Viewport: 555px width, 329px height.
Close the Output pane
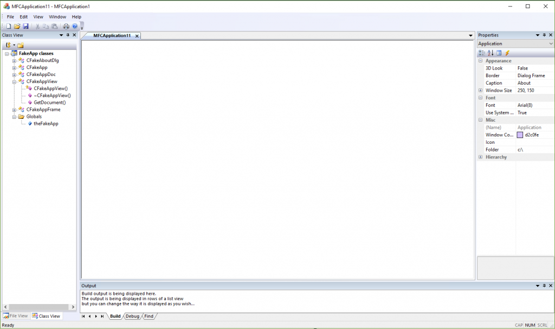tap(551, 286)
